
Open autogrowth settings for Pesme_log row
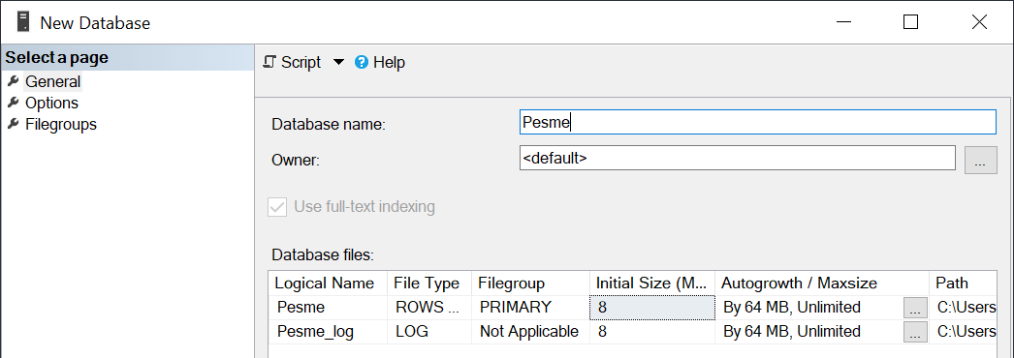[x=914, y=332]
